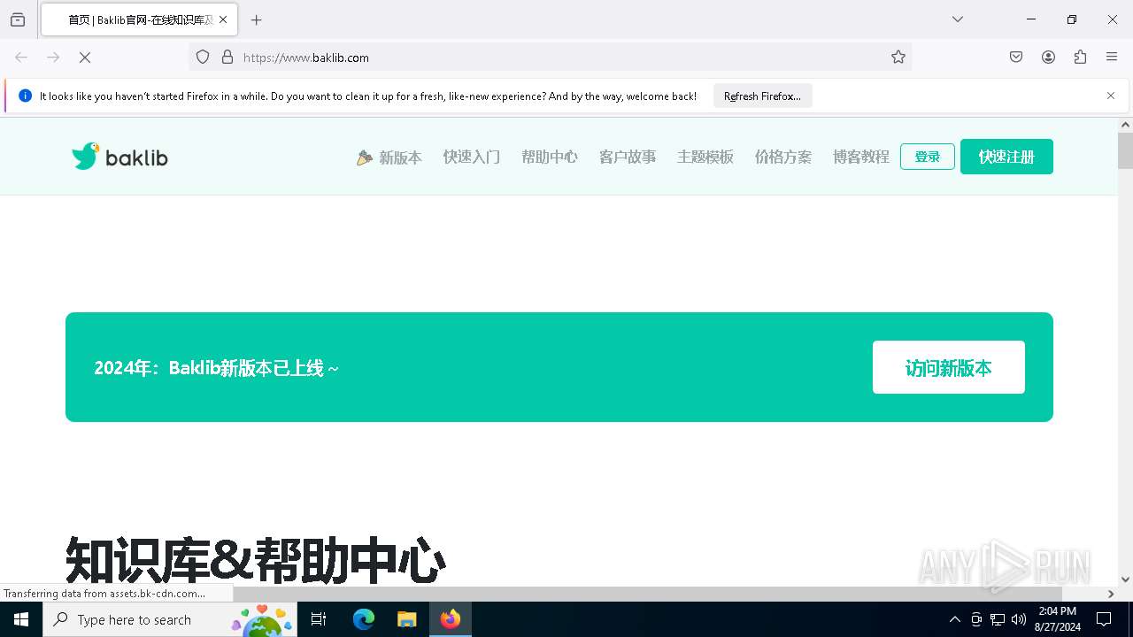Click the browser back arrow
The width and height of the screenshot is (1133, 637).
point(21,58)
